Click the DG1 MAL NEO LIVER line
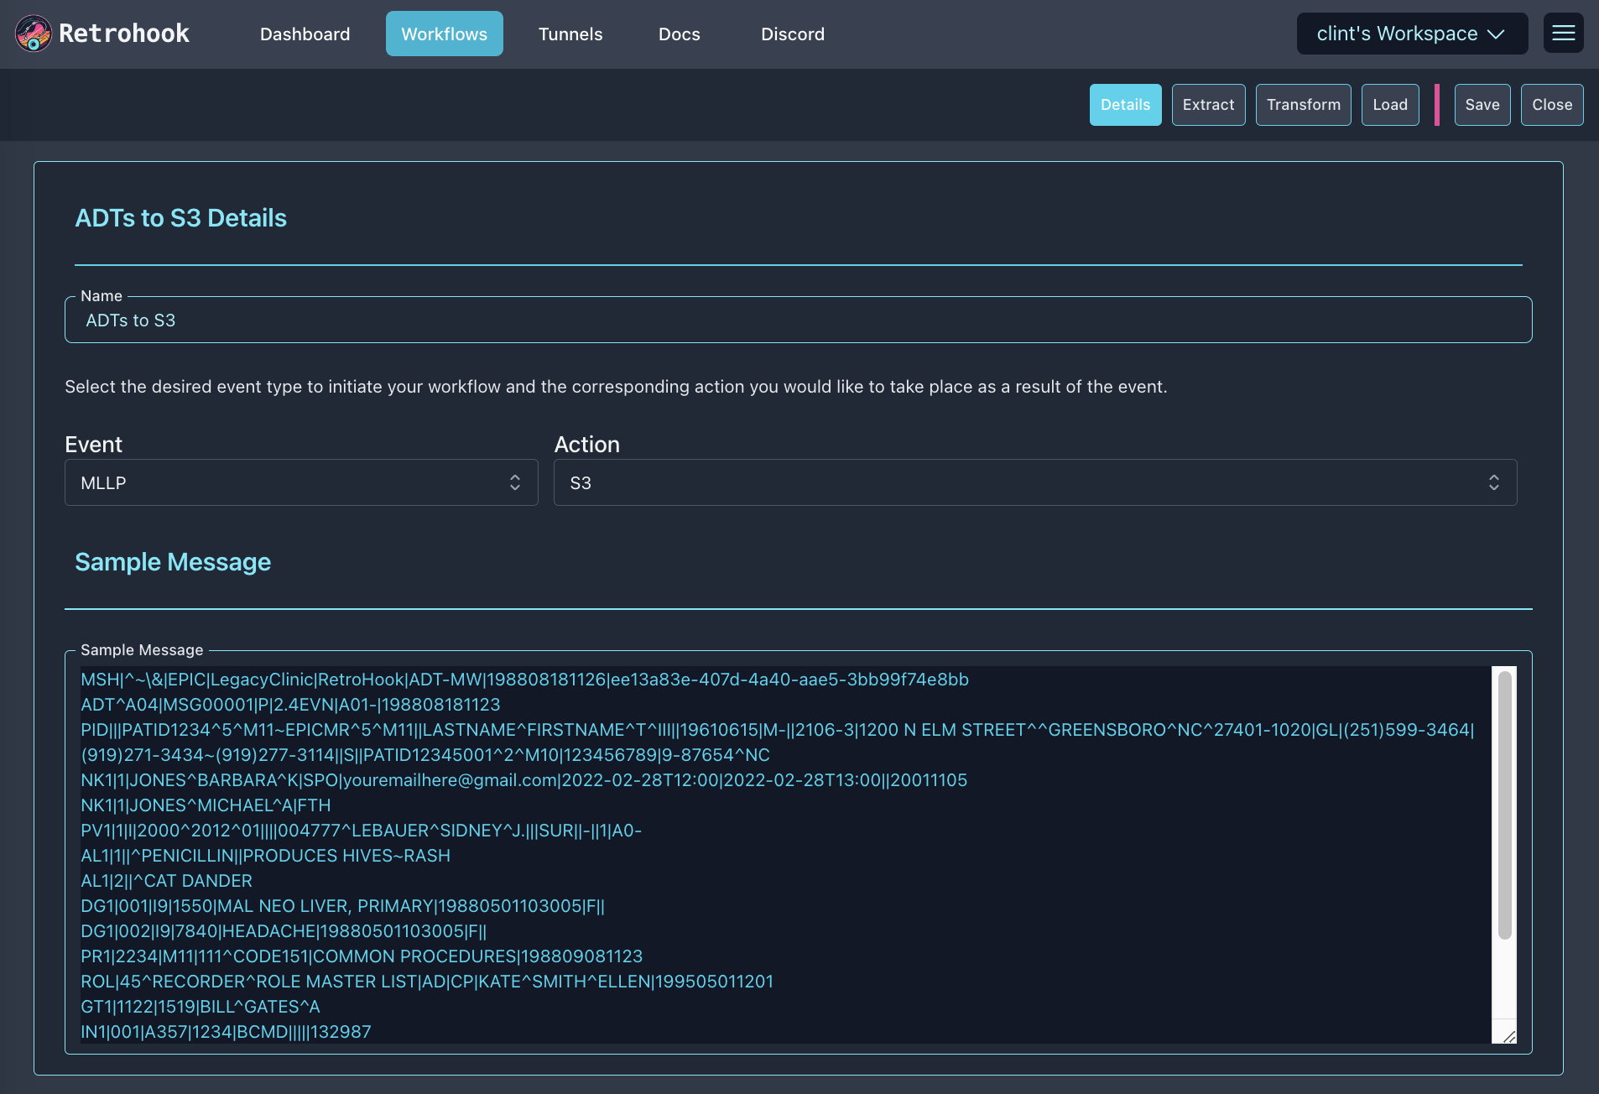1599x1094 pixels. [342, 906]
